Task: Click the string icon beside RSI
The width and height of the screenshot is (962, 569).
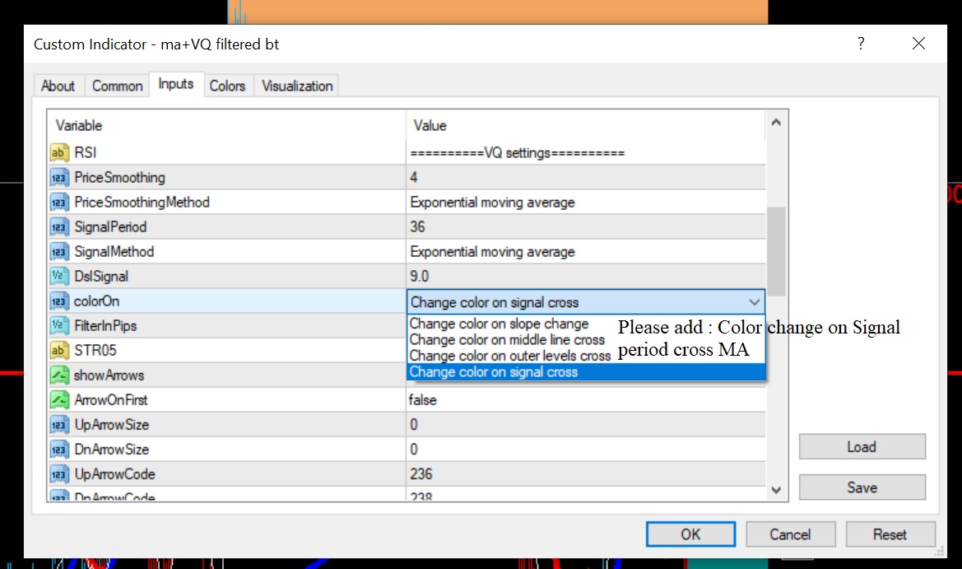Action: 59,152
